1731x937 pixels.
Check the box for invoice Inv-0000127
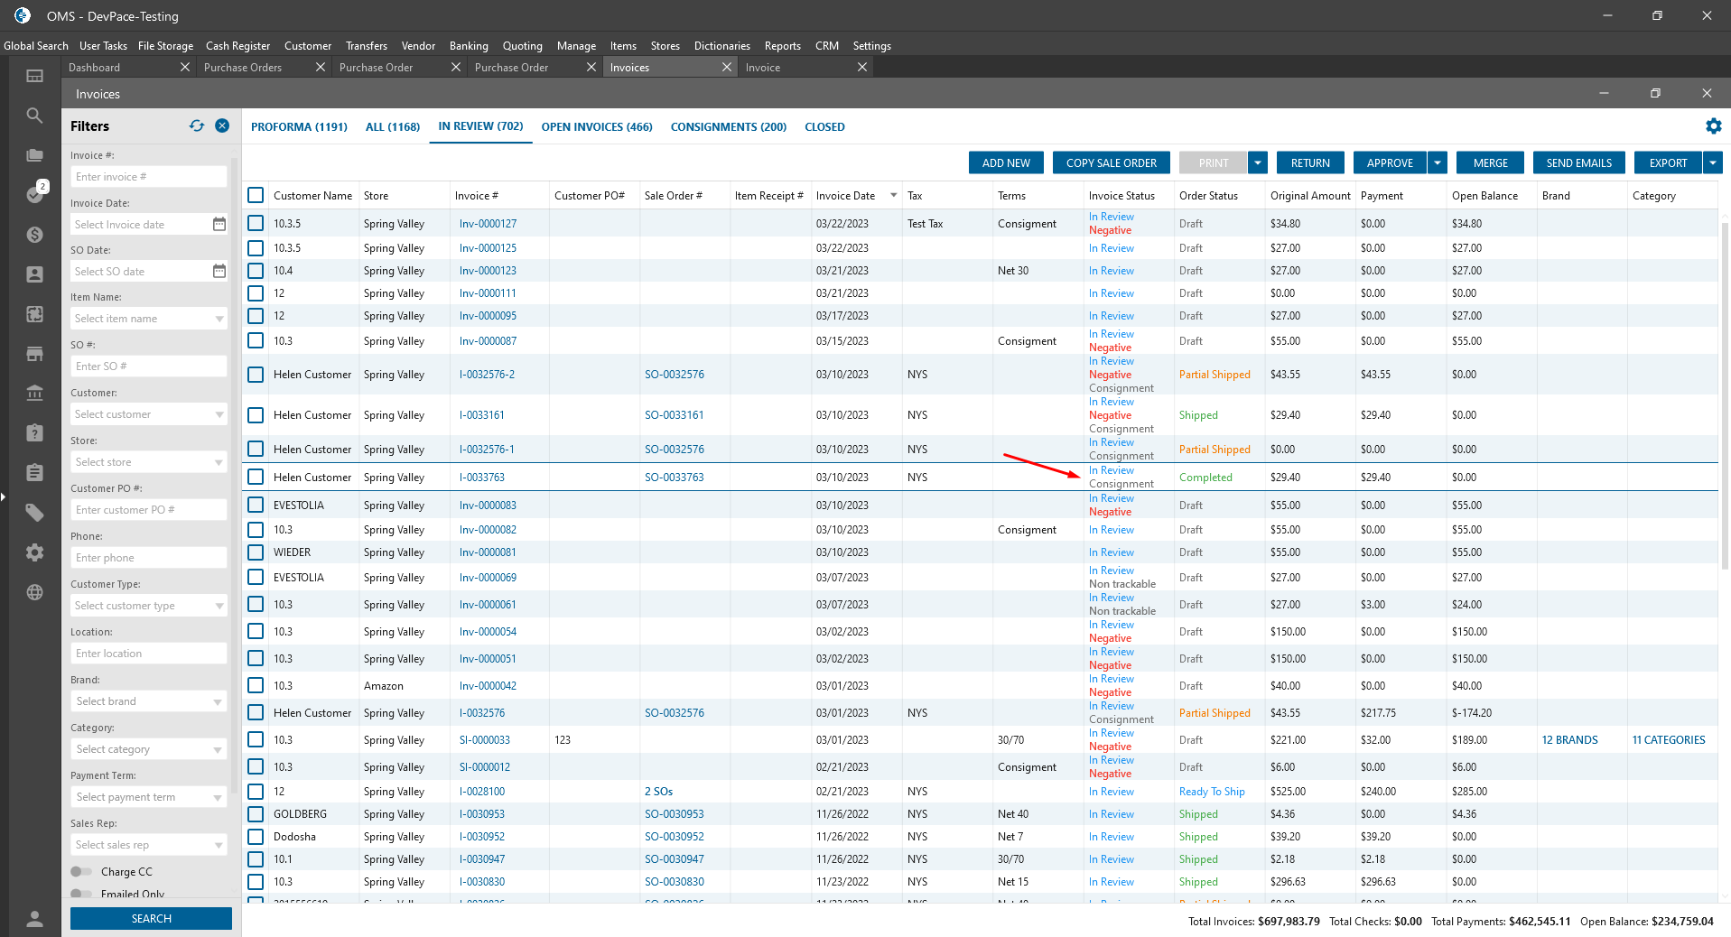click(256, 223)
